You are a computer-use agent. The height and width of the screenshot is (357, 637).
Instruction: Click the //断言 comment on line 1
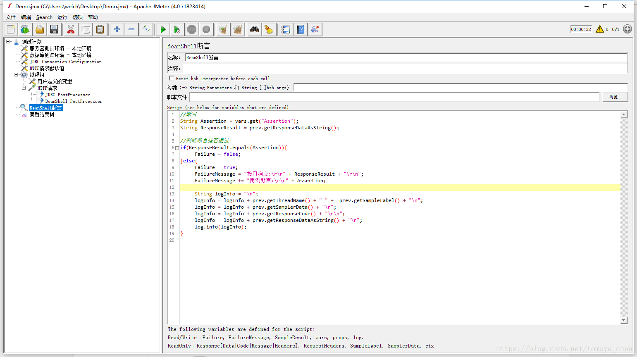[188, 114]
